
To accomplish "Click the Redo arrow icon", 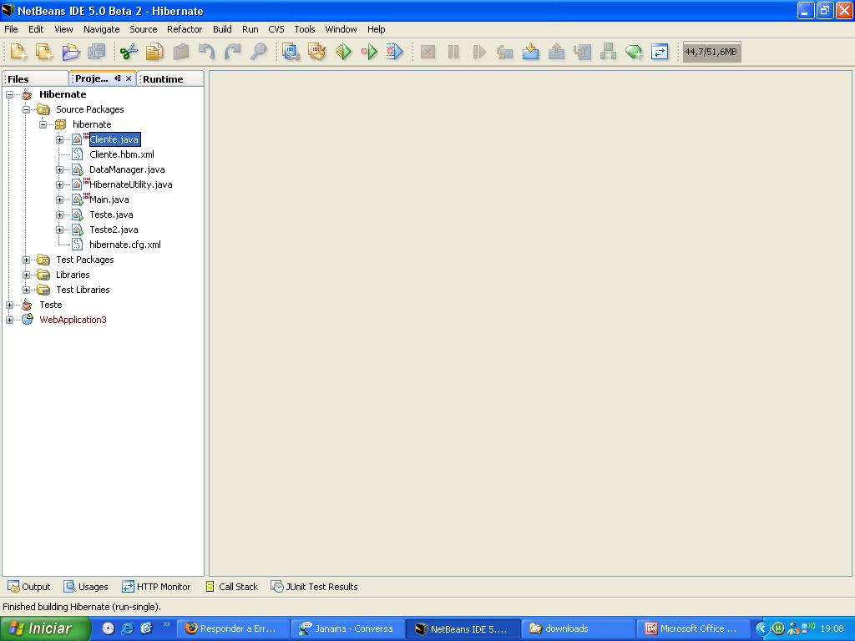I will (232, 52).
